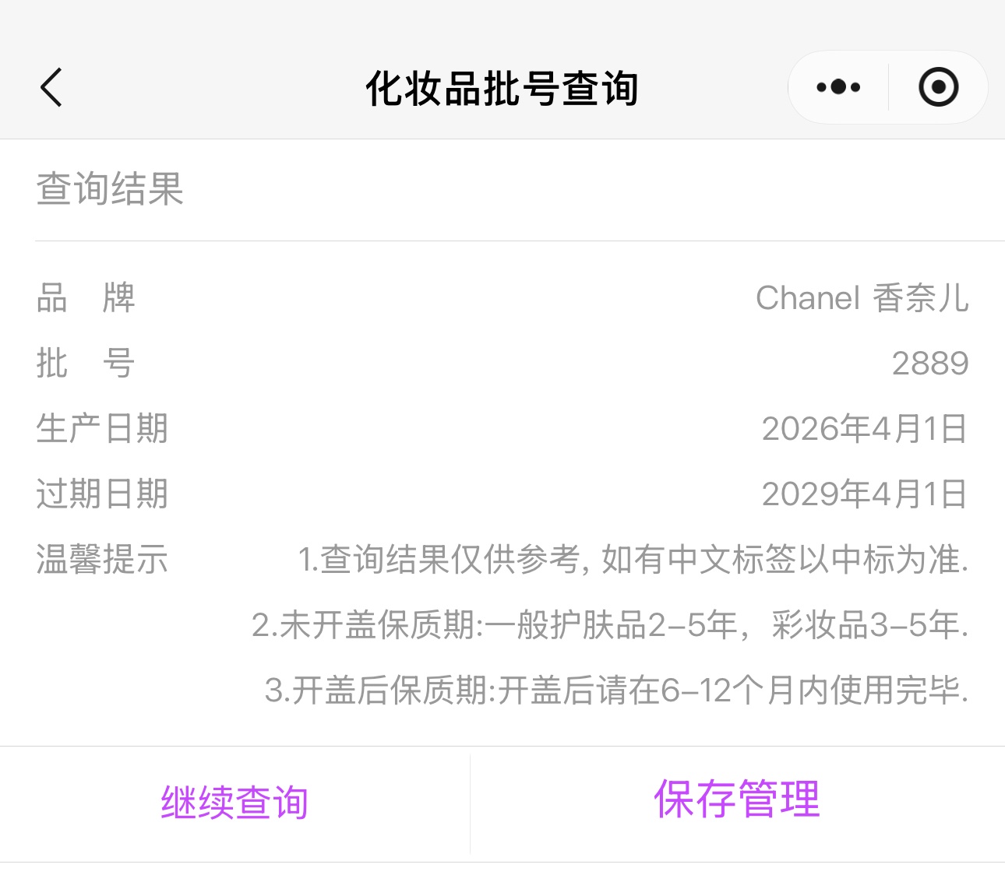Select the page title 化妆品批号查询
Screen dimensions: 1005x882
click(x=503, y=88)
